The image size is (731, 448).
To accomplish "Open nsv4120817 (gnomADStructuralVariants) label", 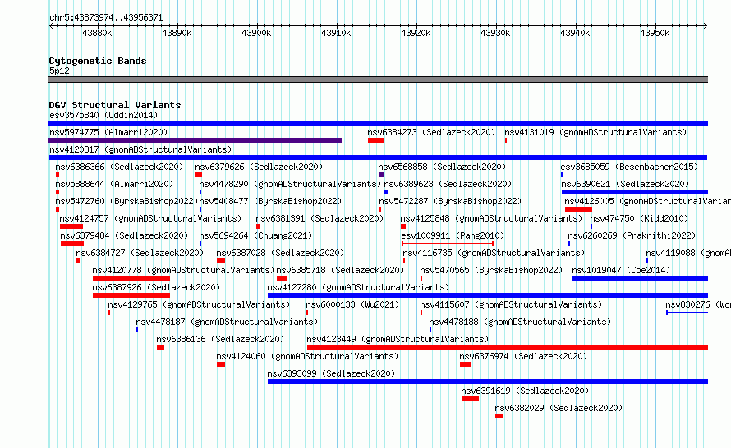I will coord(140,149).
